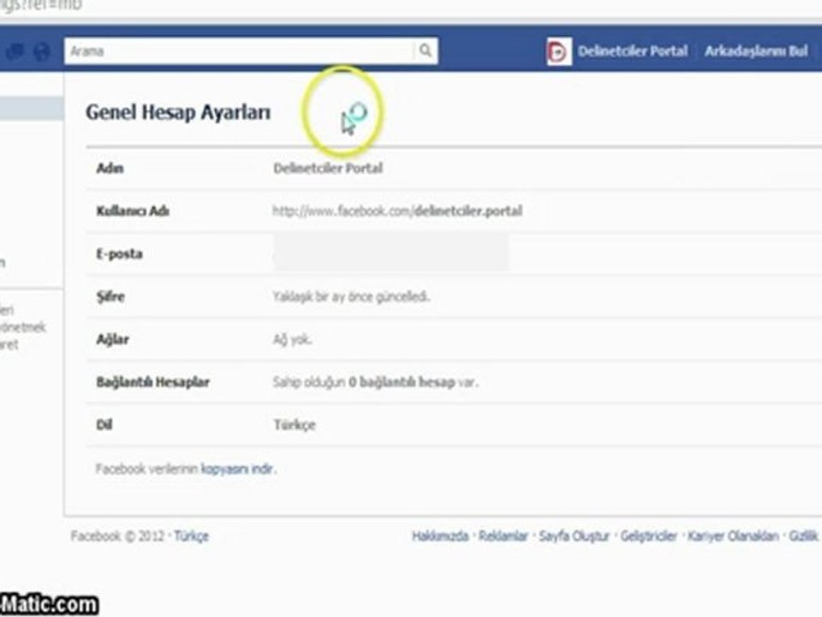Click the kopyasını indir link
Image resolution: width=822 pixels, height=617 pixels.
(x=237, y=469)
